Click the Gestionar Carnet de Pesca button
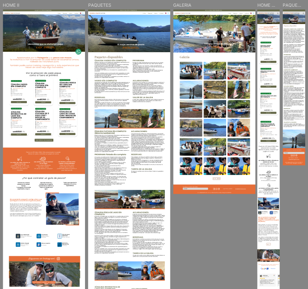This screenshot has width=308, height=289. click(44, 282)
